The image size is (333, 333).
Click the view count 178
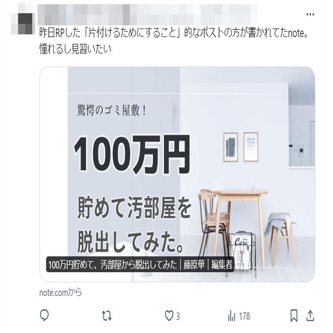pyautogui.click(x=244, y=316)
